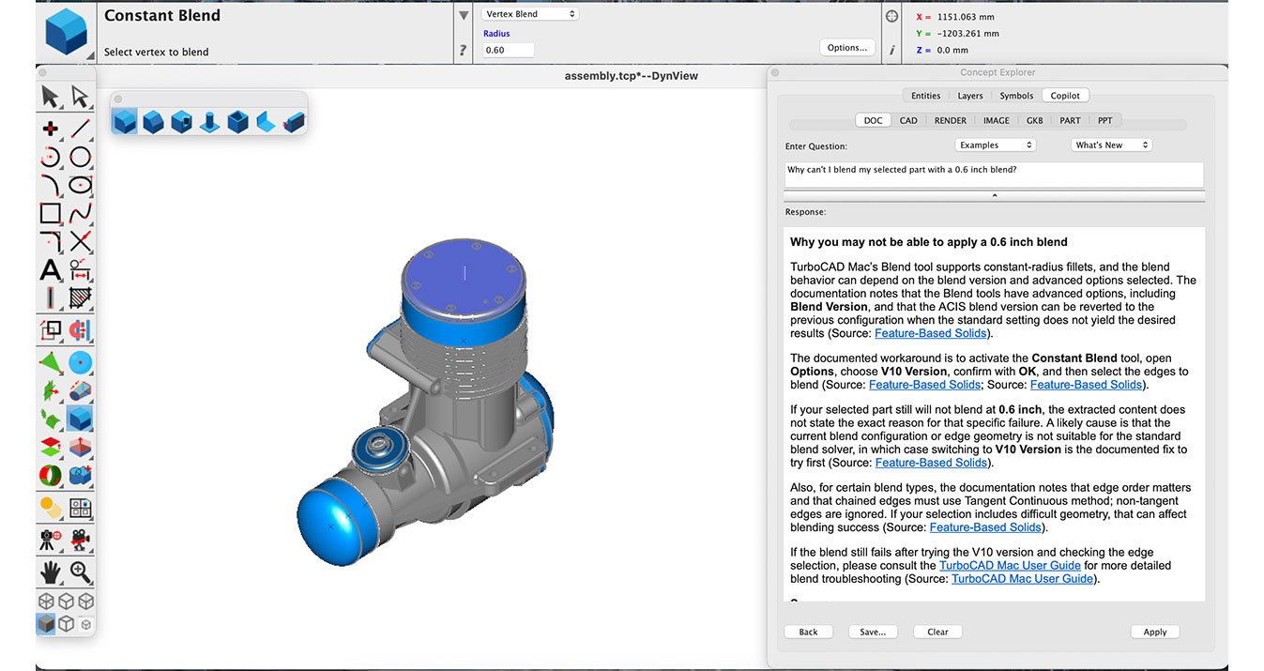The height and width of the screenshot is (671, 1264).
Task: Select the Spline curve tool
Action: tap(80, 213)
